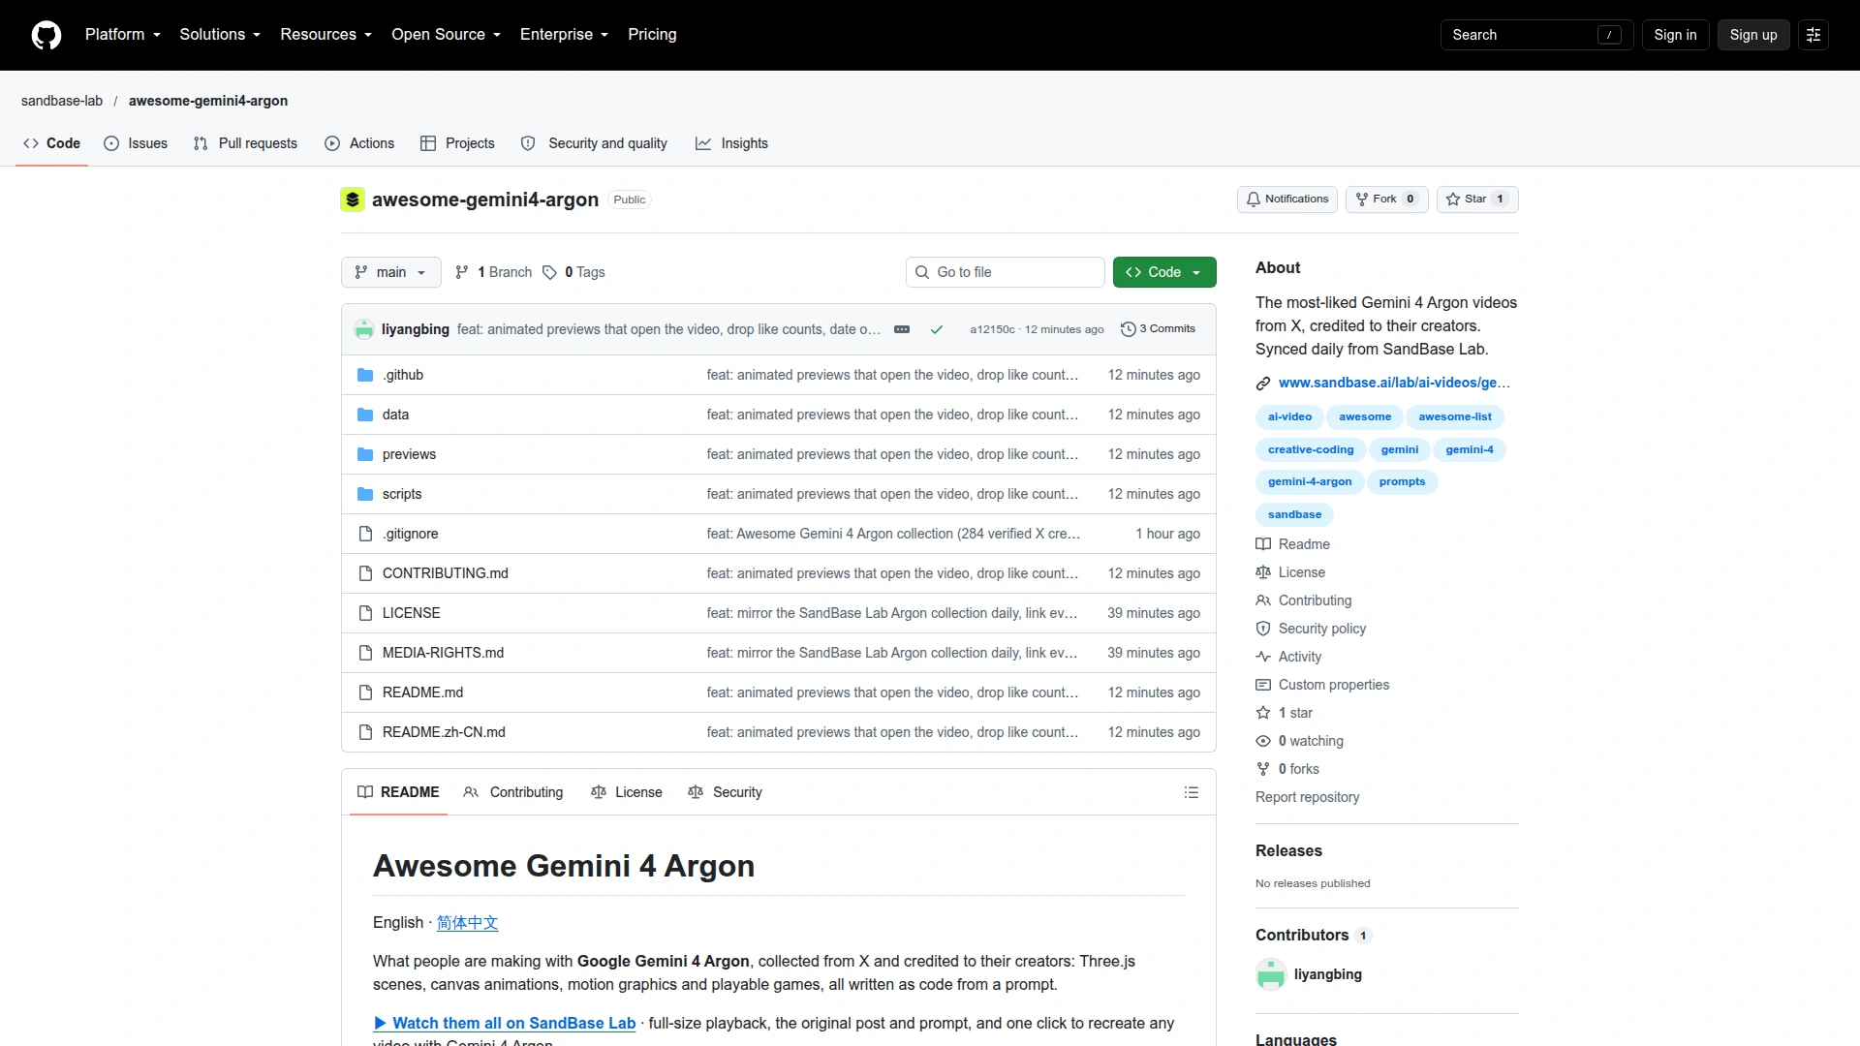The width and height of the screenshot is (1860, 1046).
Task: Click the creative-coding topic tag
Action: pyautogui.click(x=1311, y=450)
